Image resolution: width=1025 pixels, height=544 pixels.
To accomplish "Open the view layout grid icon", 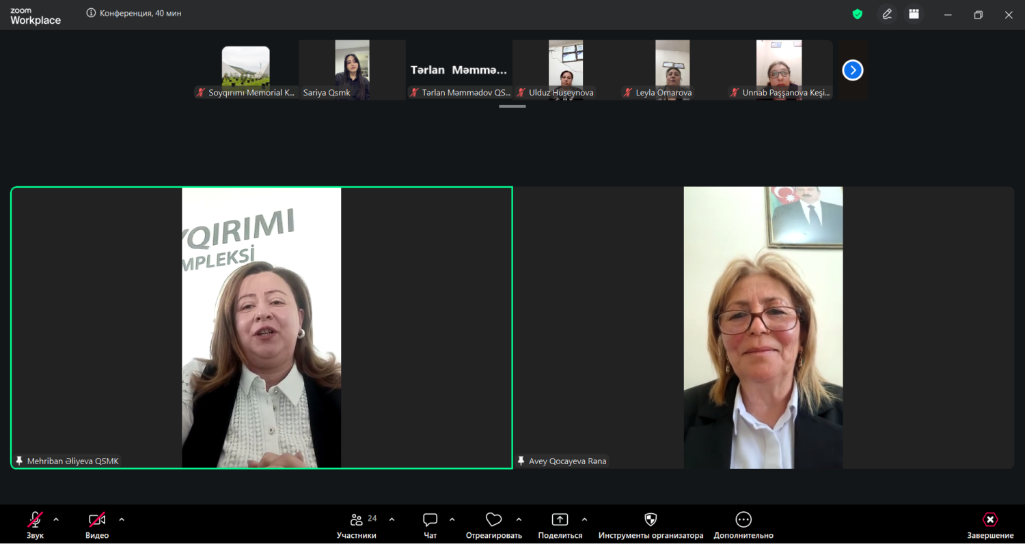I will (x=914, y=14).
